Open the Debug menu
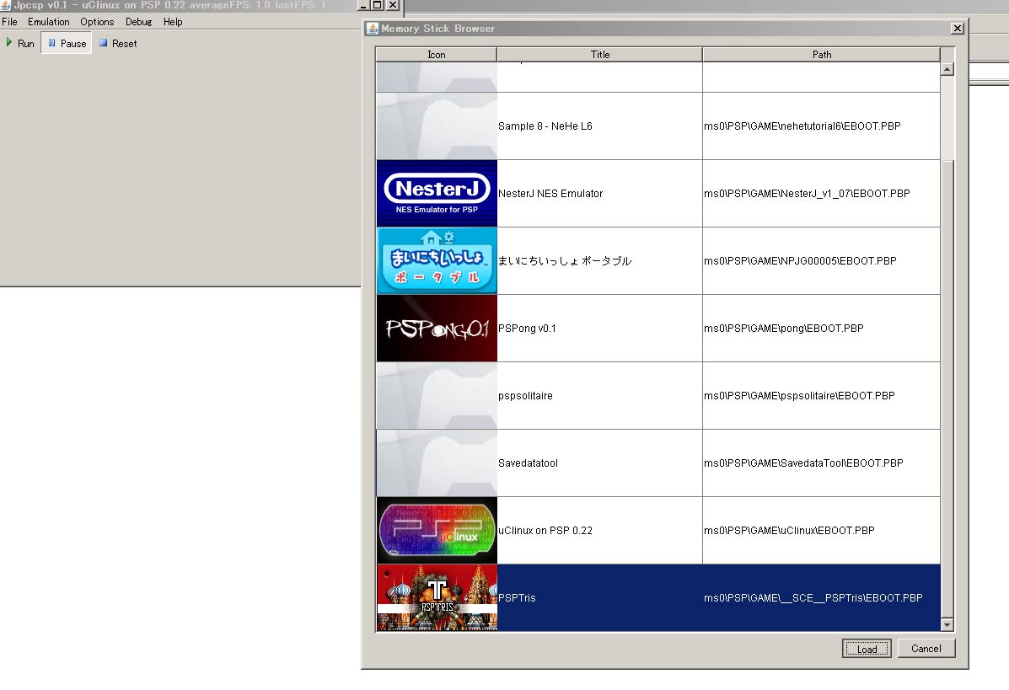This screenshot has width=1009, height=690. click(x=138, y=22)
